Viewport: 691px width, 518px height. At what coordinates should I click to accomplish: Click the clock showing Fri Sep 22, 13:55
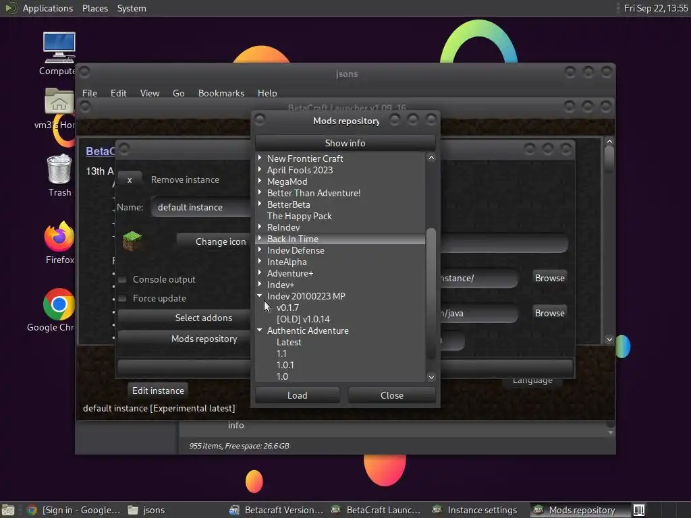click(656, 8)
